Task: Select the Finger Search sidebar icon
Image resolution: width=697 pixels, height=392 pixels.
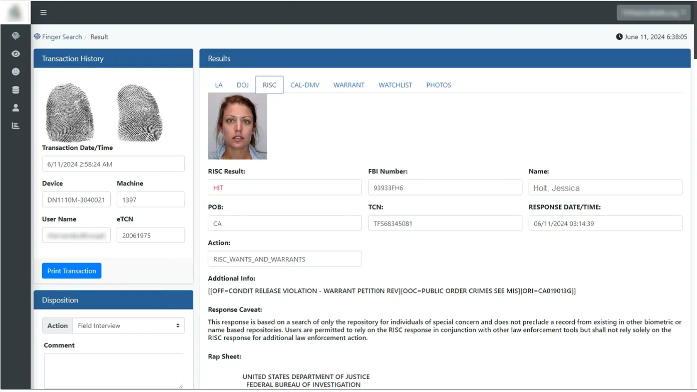Action: 16,35
